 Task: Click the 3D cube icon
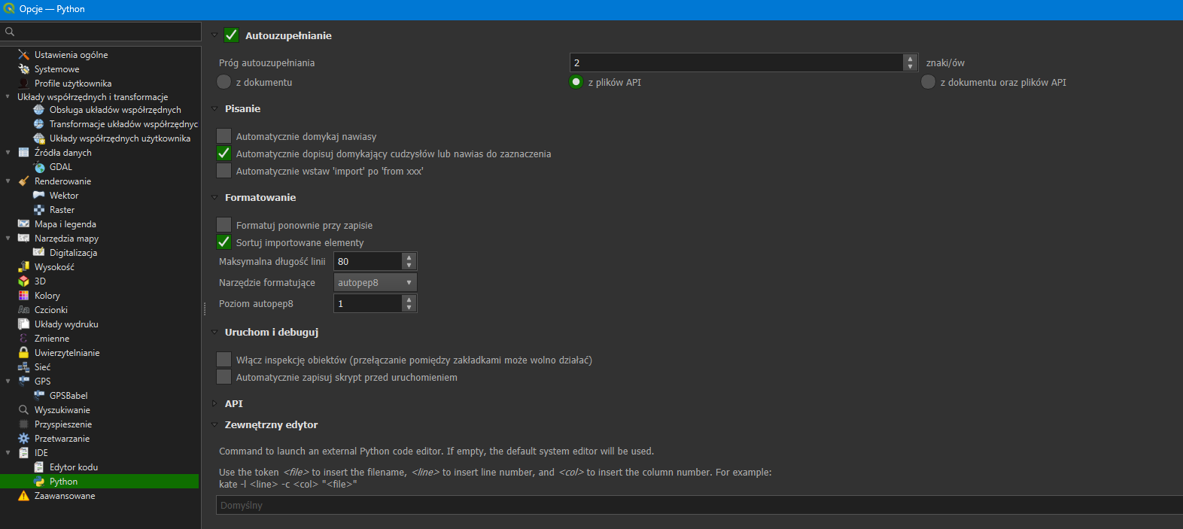tap(24, 281)
